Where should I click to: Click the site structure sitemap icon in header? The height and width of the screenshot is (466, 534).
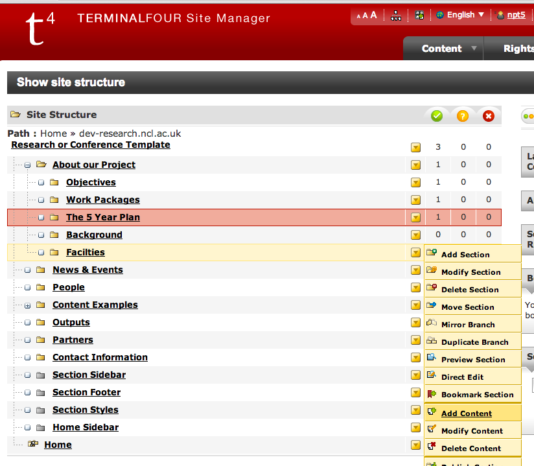point(396,16)
